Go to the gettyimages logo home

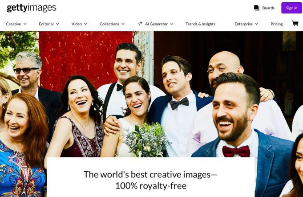32,8
